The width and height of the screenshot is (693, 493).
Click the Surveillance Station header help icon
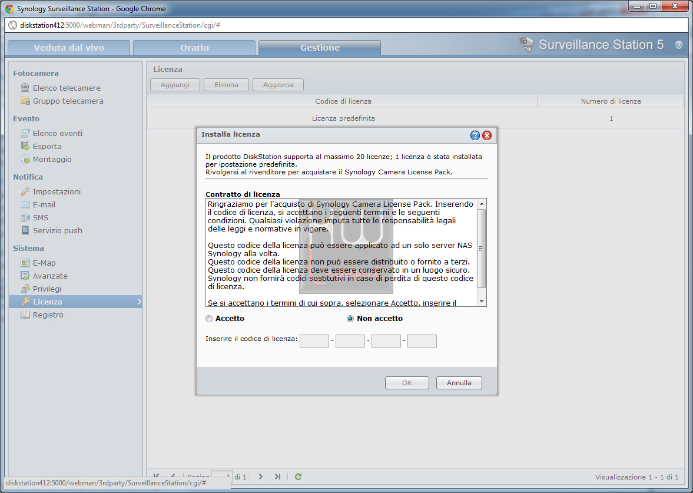point(679,45)
